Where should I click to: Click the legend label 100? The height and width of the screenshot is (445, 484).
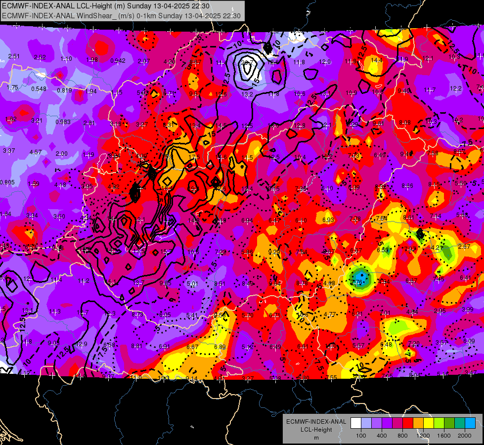(x=361, y=436)
